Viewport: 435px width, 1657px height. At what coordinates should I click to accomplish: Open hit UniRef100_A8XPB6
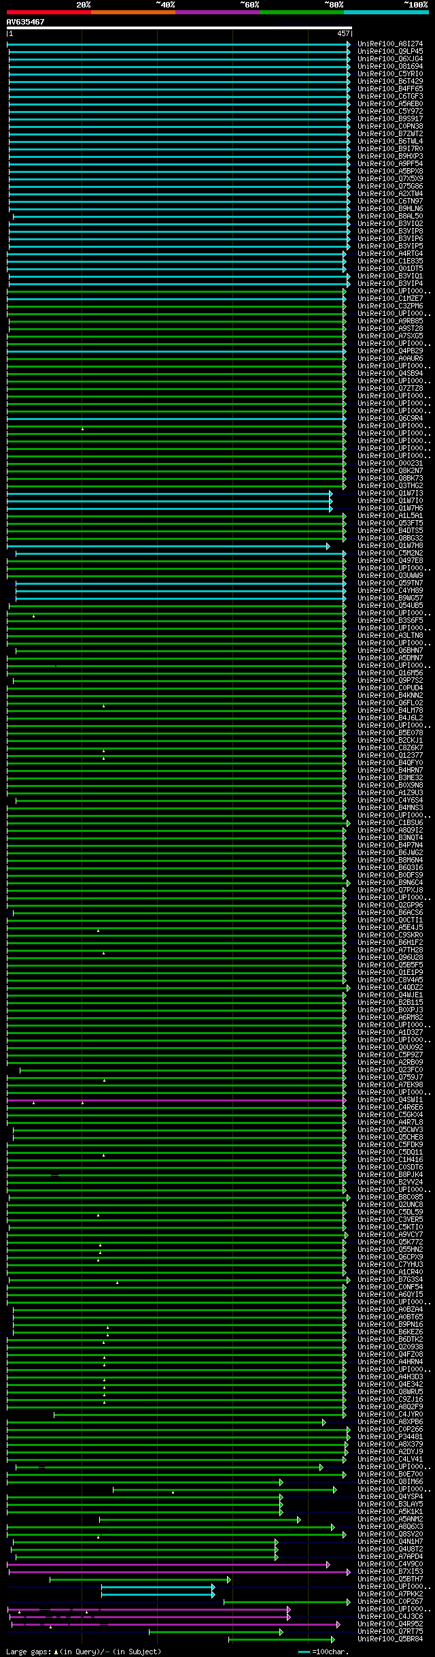coord(390,1421)
